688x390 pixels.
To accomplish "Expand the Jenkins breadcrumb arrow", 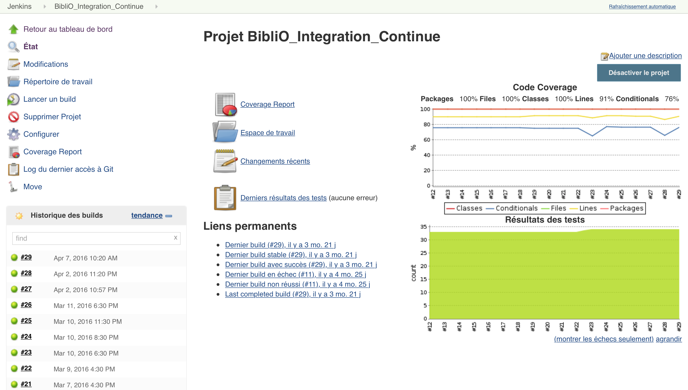I will coord(44,7).
